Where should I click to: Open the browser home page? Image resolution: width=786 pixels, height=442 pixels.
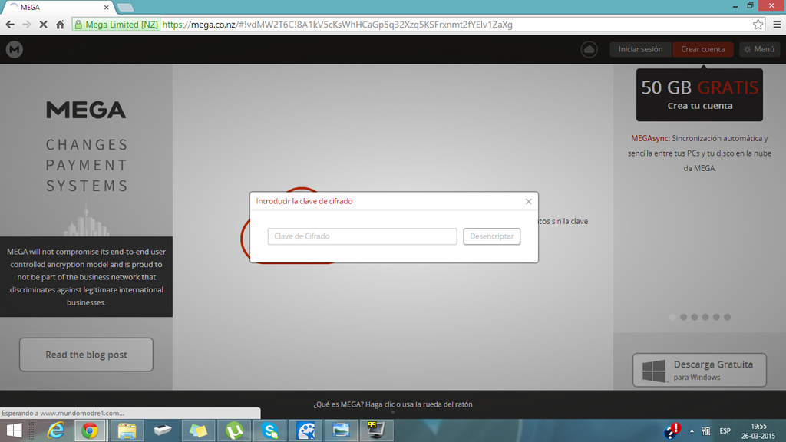[60, 24]
